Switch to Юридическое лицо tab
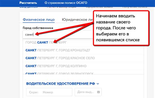Screen dimensions: 155x98 pyautogui.click(x=78, y=20)
